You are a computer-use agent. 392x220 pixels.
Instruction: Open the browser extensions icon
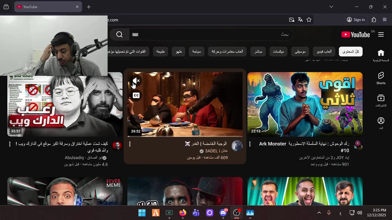(x=374, y=20)
